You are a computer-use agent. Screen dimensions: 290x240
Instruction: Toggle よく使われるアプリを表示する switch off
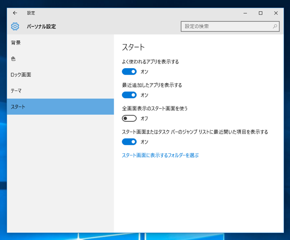(129, 72)
